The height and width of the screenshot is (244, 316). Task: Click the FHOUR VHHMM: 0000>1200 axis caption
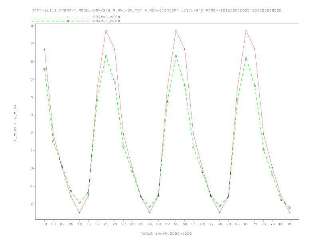(x=166, y=234)
